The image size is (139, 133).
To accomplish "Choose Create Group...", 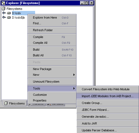I will click(x=108, y=103).
